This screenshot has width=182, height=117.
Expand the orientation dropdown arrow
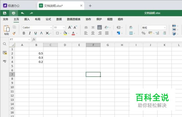point(110,28)
